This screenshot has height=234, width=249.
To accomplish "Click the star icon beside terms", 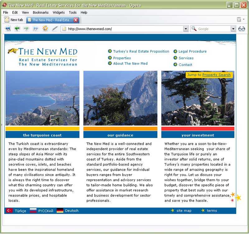I will pos(203,210).
